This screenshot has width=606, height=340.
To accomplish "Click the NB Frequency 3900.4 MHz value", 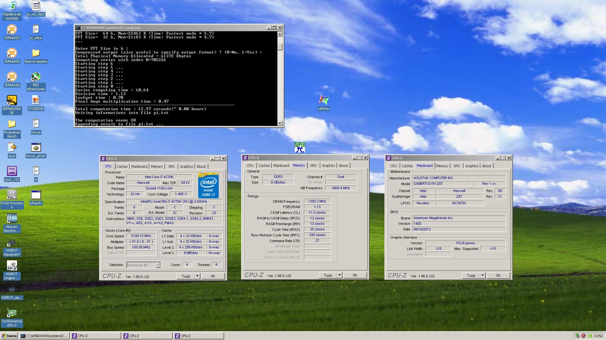I will (341, 188).
